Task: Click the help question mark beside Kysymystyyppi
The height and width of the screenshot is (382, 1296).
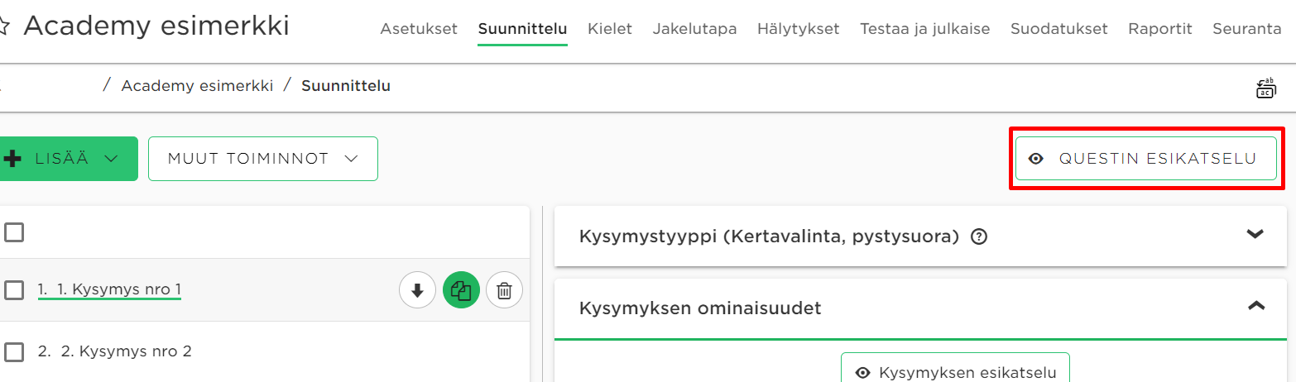Action: pos(979,237)
